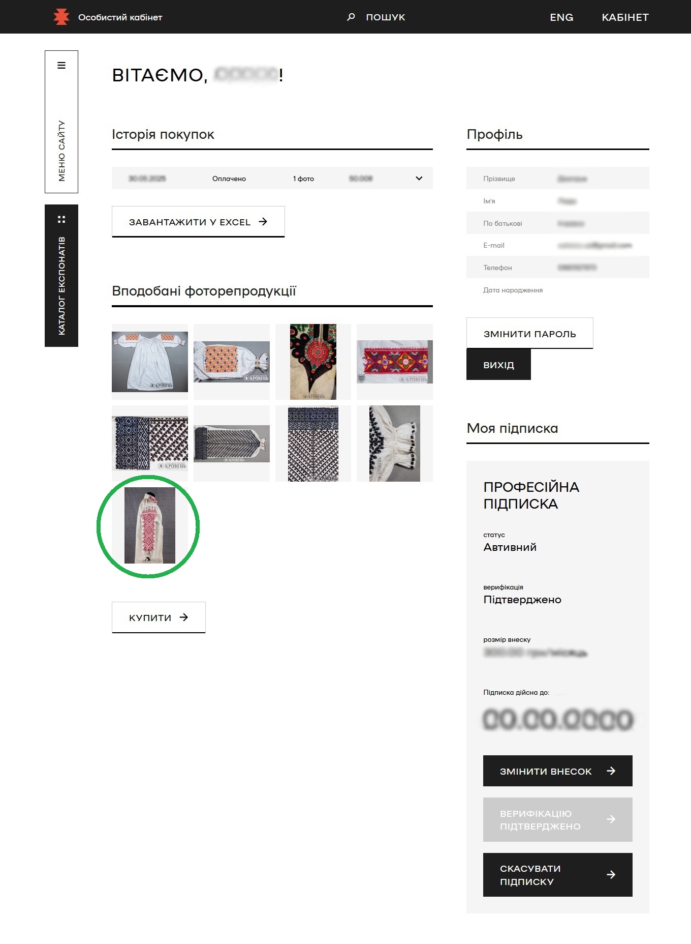Click the Вихід logout button
The image size is (691, 944).
point(498,364)
